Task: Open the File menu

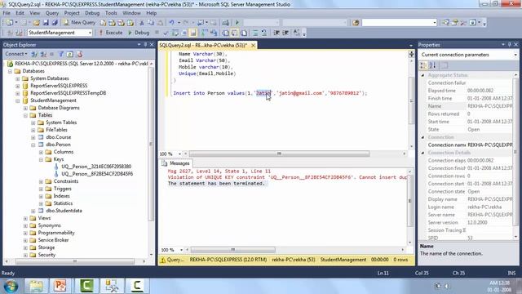Action: (7, 13)
